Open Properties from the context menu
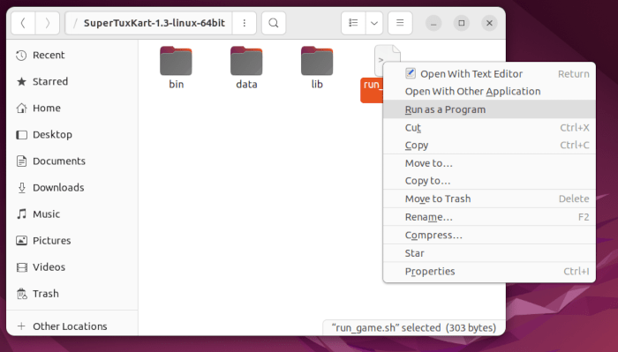Image resolution: width=618 pixels, height=352 pixels. point(489,272)
